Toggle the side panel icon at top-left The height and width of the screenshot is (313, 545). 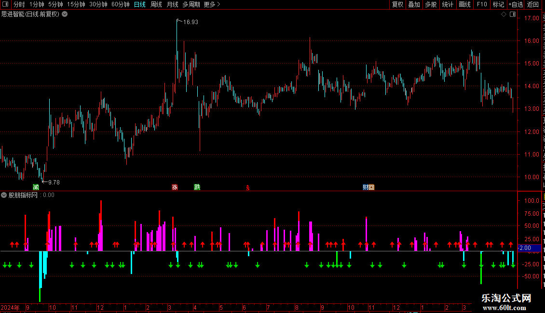pyautogui.click(x=5, y=4)
